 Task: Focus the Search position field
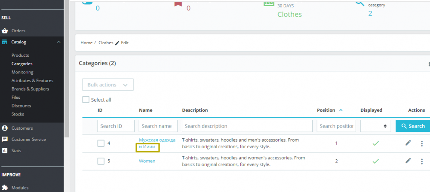(x=336, y=126)
